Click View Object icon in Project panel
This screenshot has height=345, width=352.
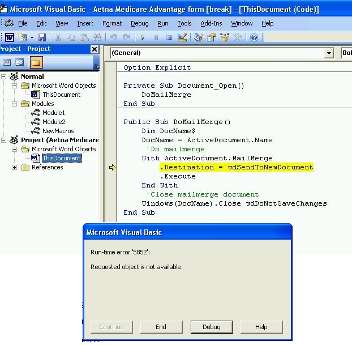pos(20,62)
